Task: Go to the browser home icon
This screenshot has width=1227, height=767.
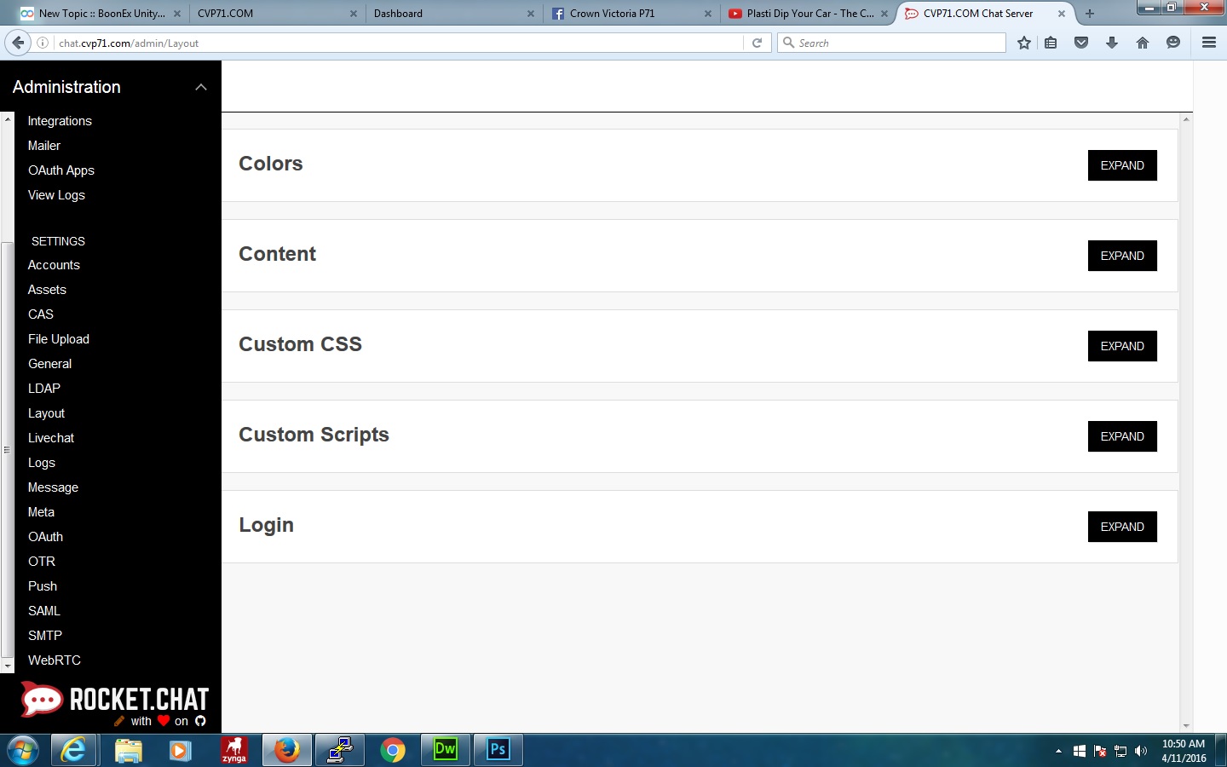Action: click(x=1143, y=43)
